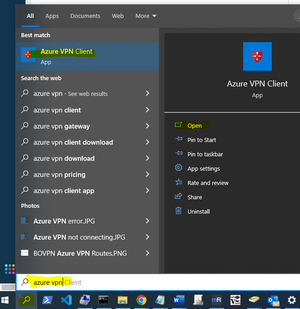Expand arrow next to 'BOVPN Azure VPN Routes.PNG'
Viewport: 300px width, 309px height.
pyautogui.click(x=148, y=253)
